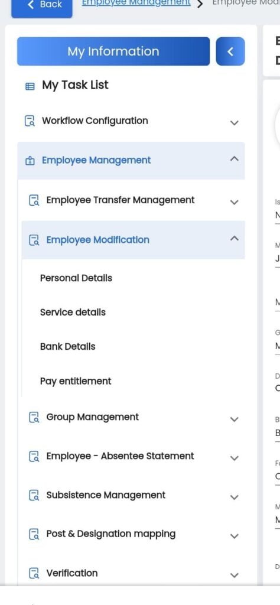Collapse the Employee Management section chevron

click(234, 158)
